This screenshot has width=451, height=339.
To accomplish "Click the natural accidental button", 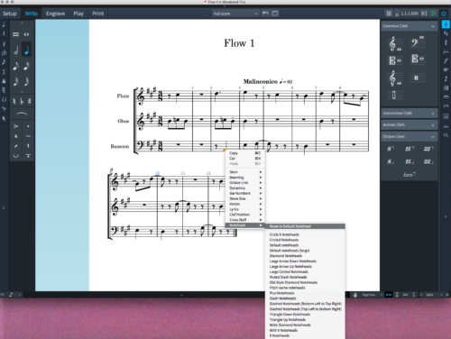I will click(14, 101).
